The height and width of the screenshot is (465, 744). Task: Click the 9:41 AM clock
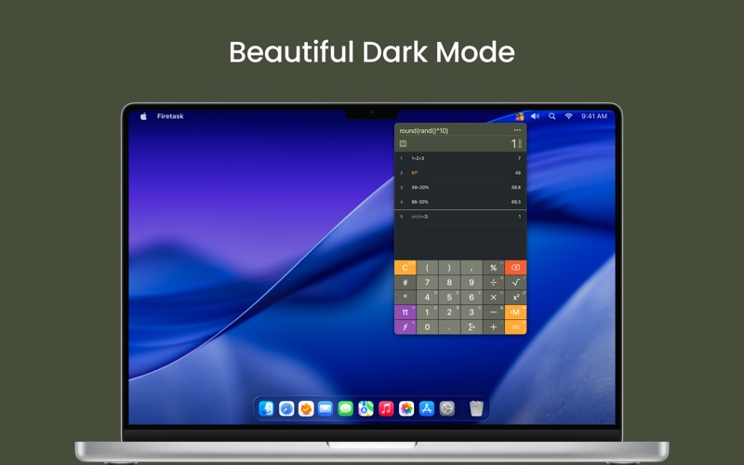[594, 116]
